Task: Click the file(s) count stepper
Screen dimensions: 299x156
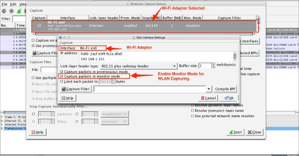Action: (53, 122)
